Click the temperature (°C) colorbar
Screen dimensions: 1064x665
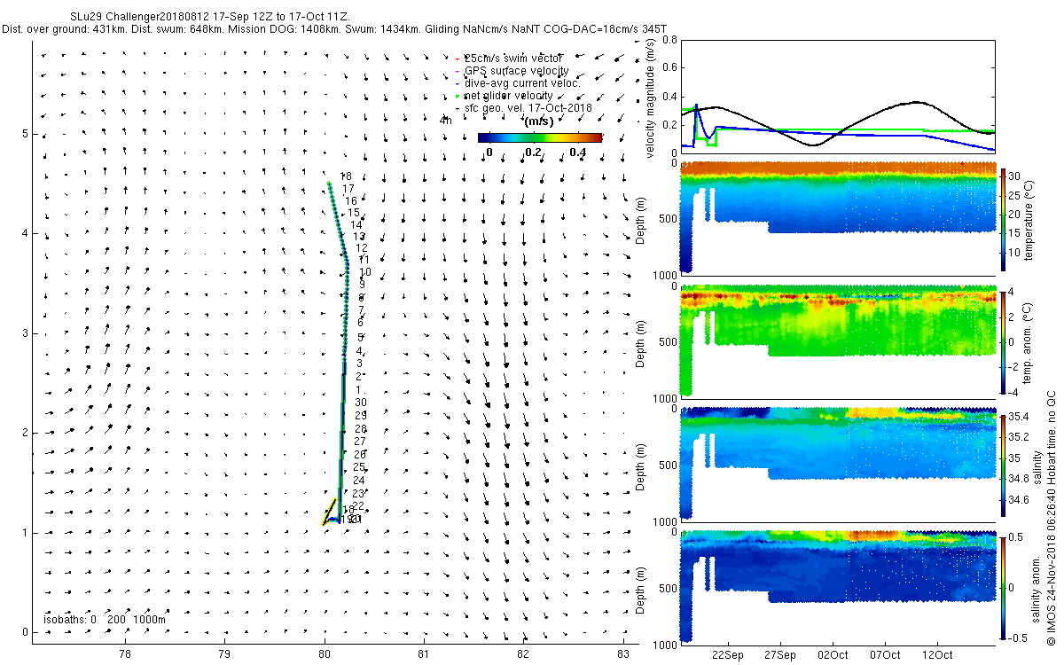(x=1004, y=216)
